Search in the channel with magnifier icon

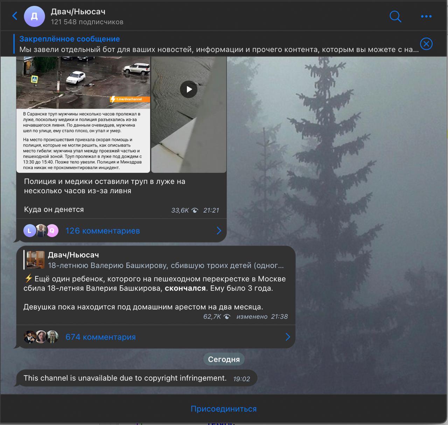(395, 16)
